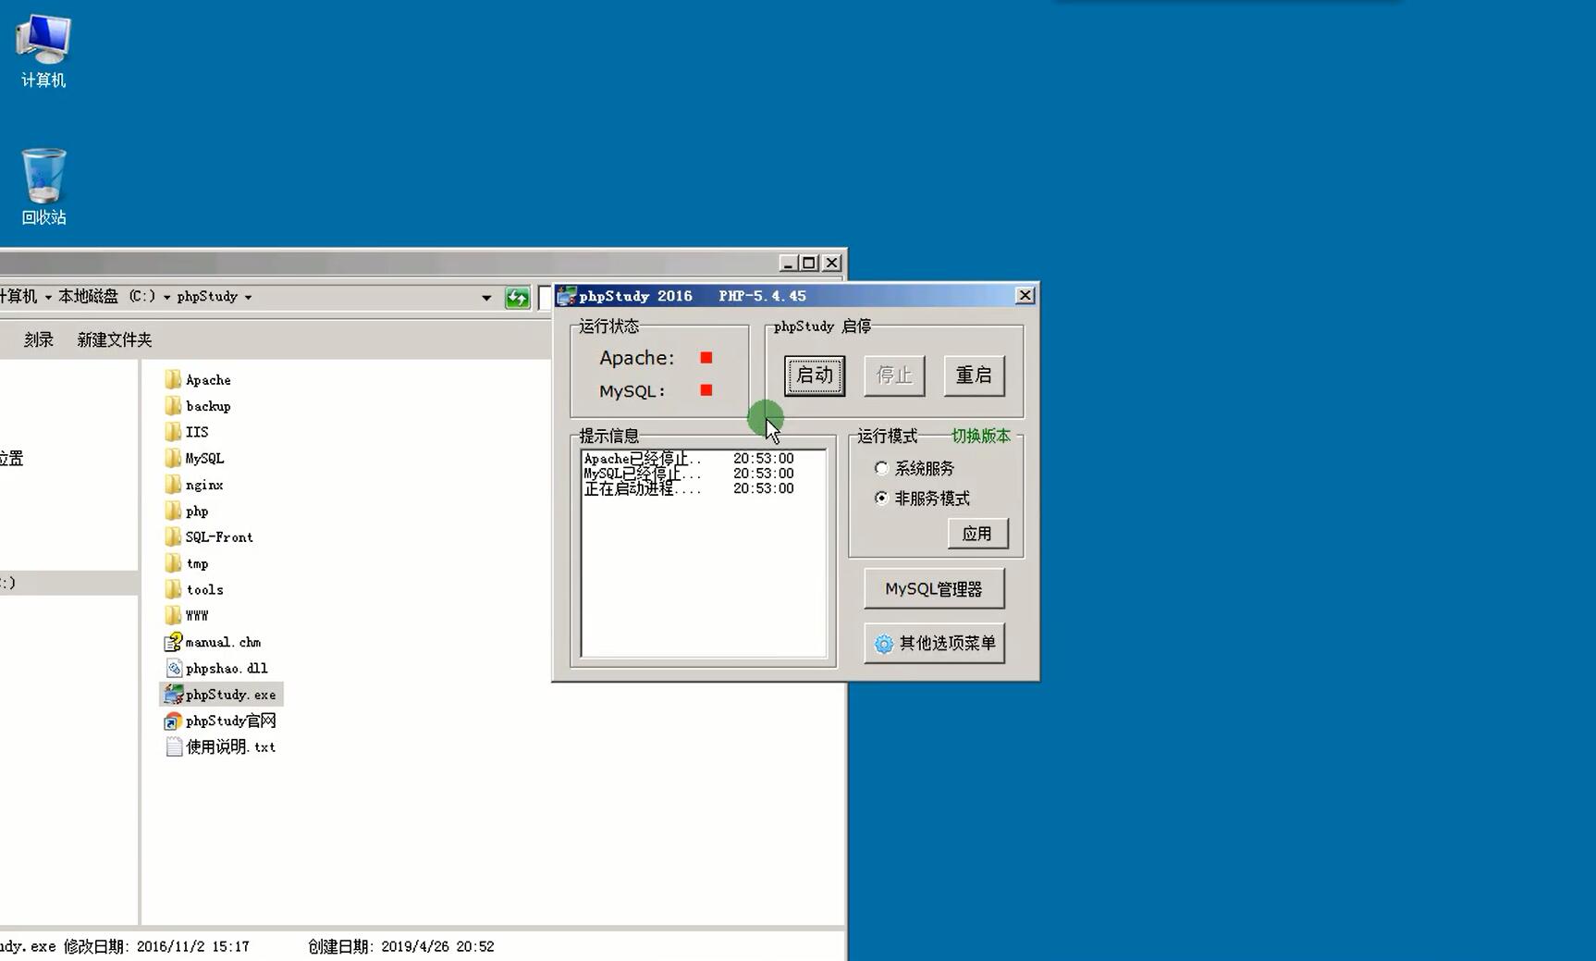Viewport: 1596px width, 961px height.
Task: Click the 重启 restart button
Action: 974,376
